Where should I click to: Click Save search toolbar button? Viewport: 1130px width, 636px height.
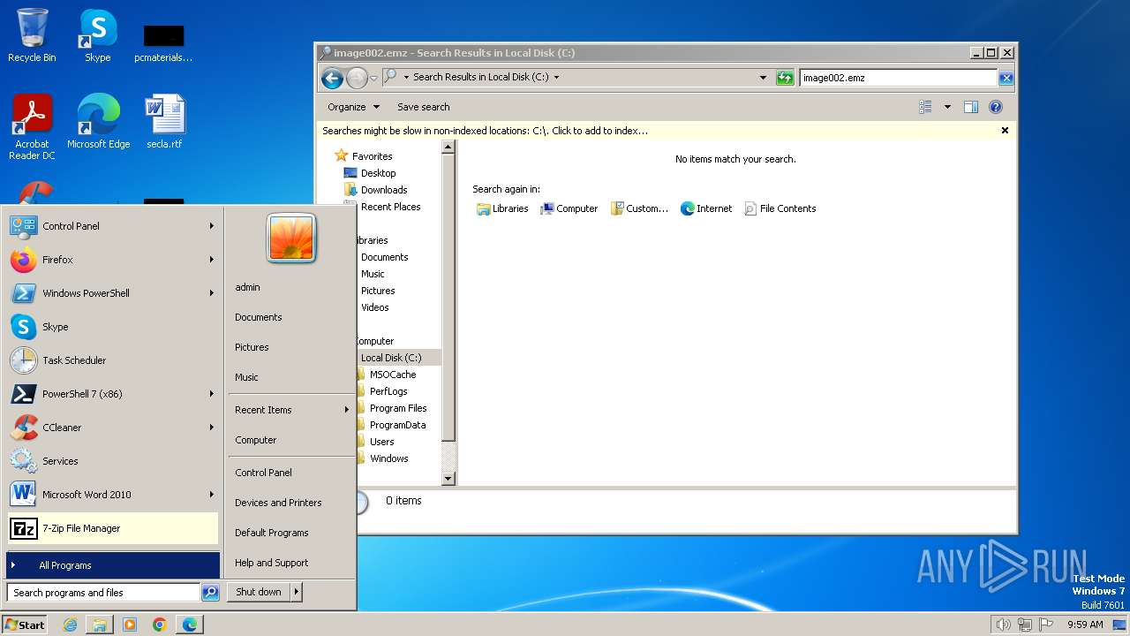click(x=424, y=107)
